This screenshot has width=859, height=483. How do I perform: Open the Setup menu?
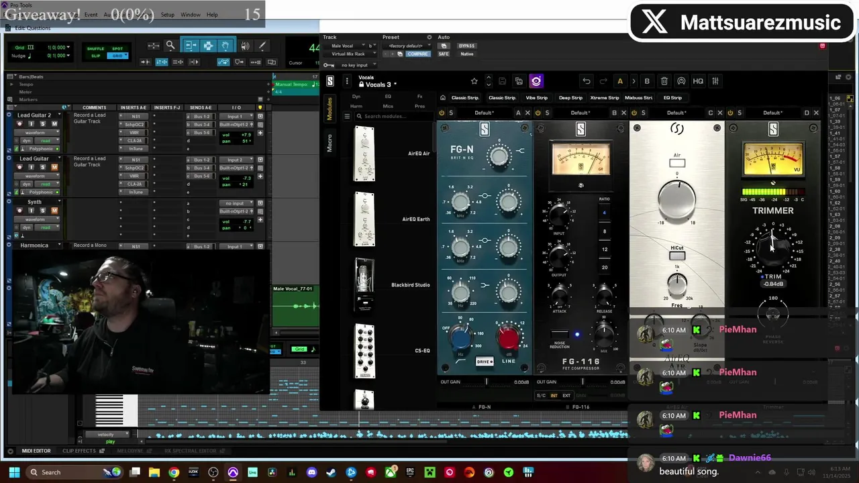[x=168, y=15]
